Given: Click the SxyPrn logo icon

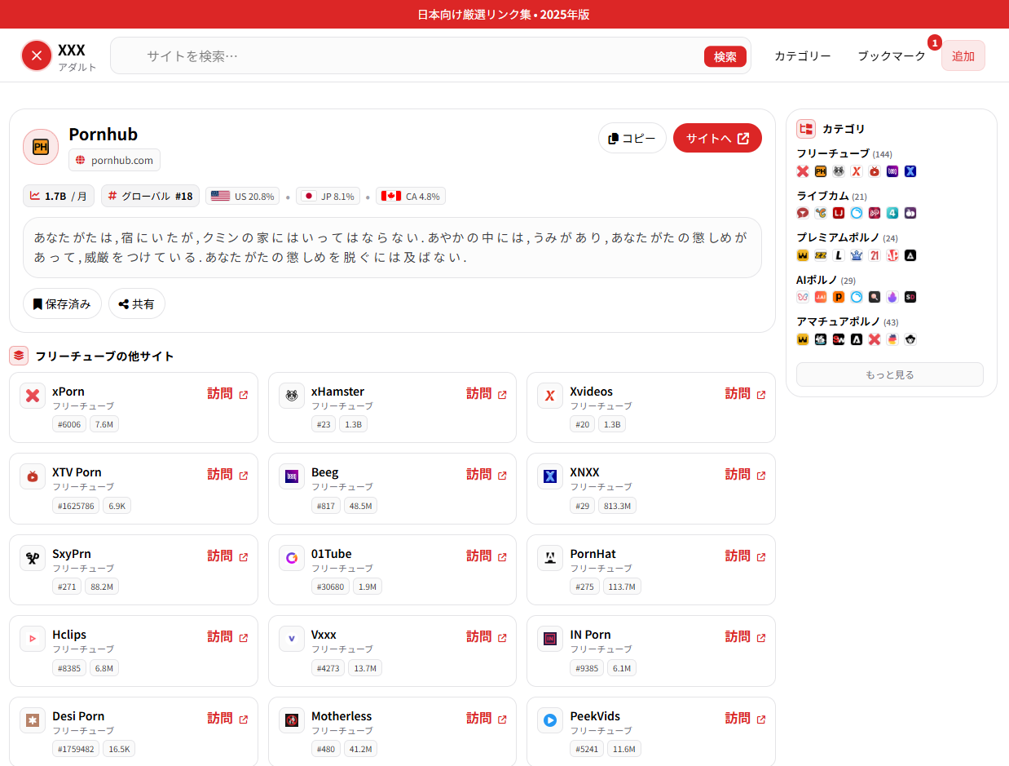Looking at the screenshot, I should click(33, 559).
